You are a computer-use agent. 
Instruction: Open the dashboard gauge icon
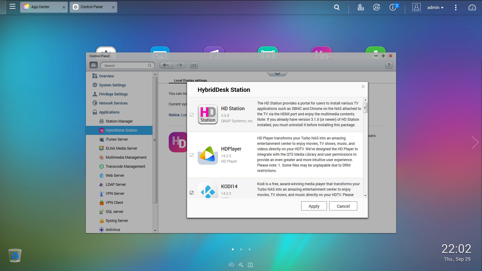[472, 8]
